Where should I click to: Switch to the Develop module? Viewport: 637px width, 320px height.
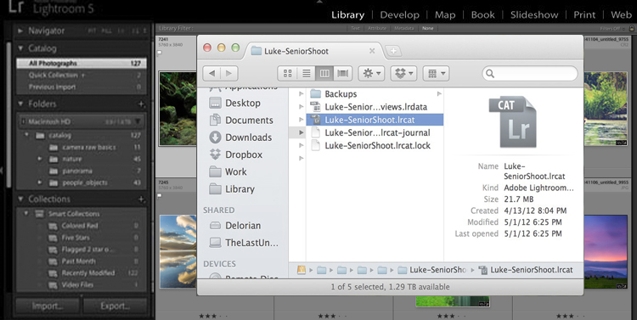click(399, 15)
